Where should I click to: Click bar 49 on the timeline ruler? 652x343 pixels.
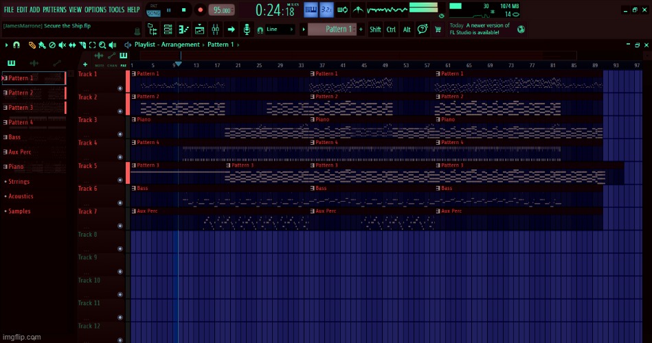[x=385, y=65]
